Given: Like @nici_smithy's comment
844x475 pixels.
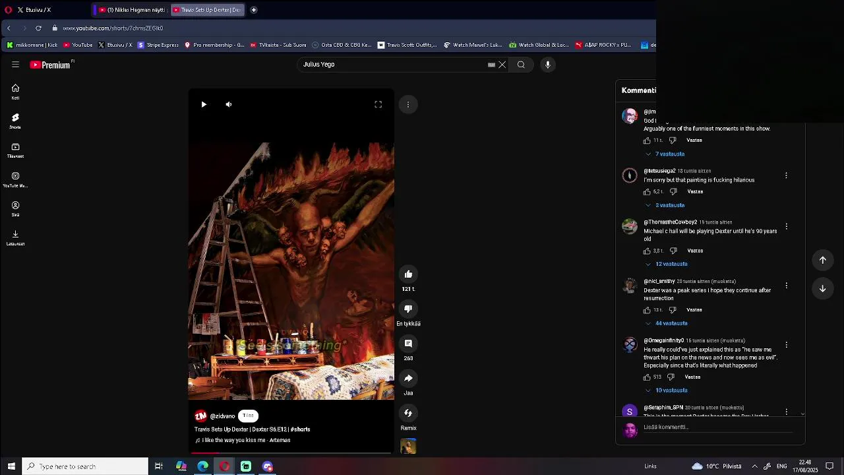Looking at the screenshot, I should click(647, 310).
